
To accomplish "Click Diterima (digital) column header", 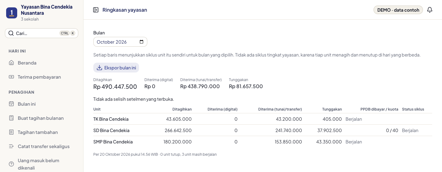I will pyautogui.click(x=223, y=109).
